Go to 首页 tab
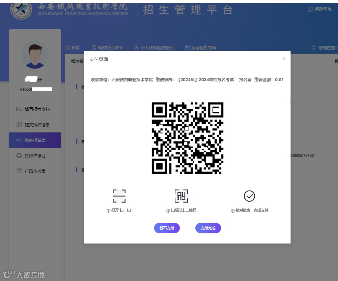The width and height of the screenshot is (338, 281). coord(73,47)
